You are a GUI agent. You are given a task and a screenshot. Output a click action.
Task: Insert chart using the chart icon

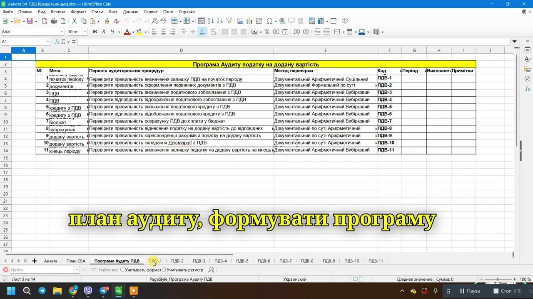pos(249,21)
